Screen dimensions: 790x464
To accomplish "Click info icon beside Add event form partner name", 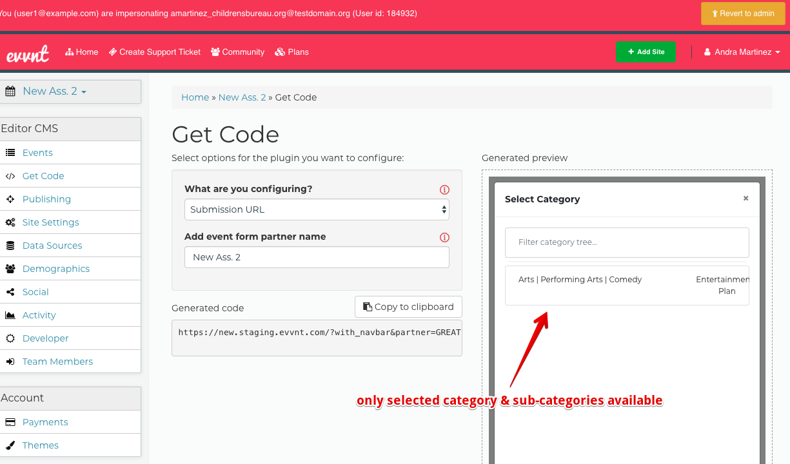I will pos(444,237).
